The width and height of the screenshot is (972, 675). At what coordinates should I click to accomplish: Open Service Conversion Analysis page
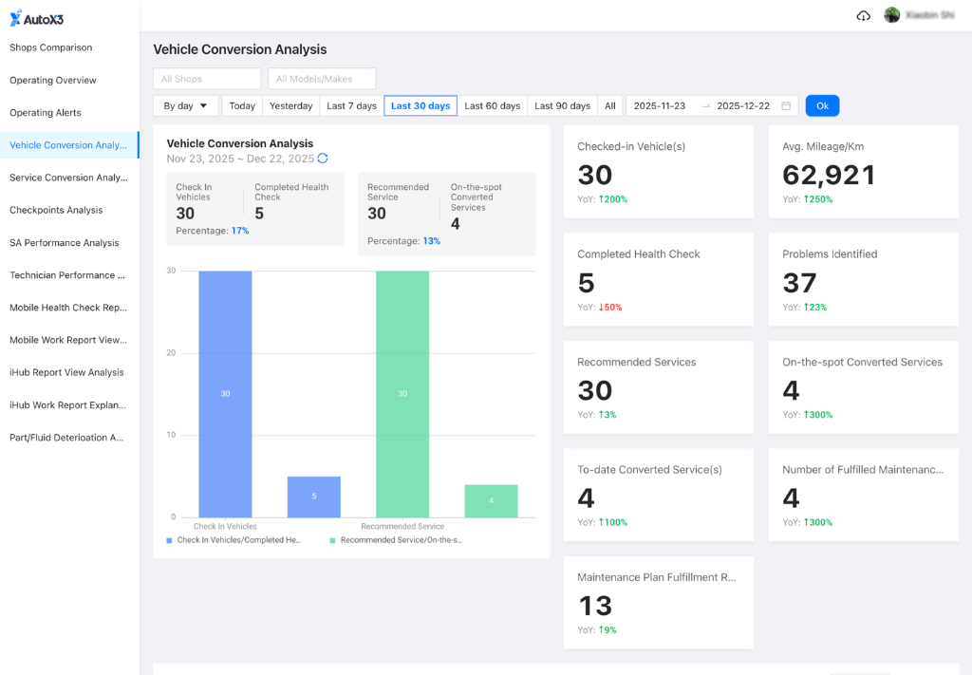click(x=69, y=178)
